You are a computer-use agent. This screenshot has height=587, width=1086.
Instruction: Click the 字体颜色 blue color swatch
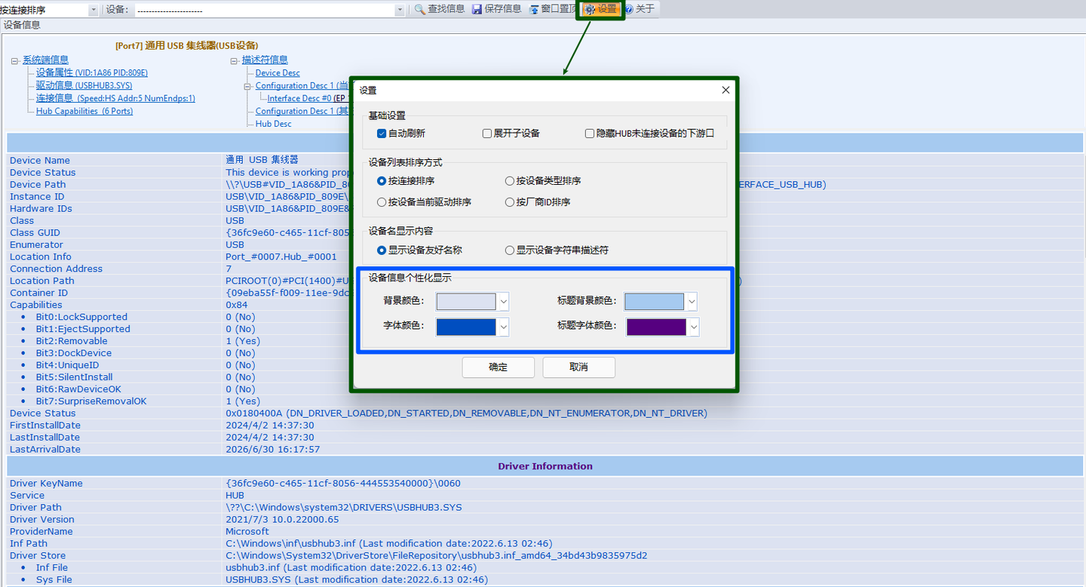[x=466, y=327]
